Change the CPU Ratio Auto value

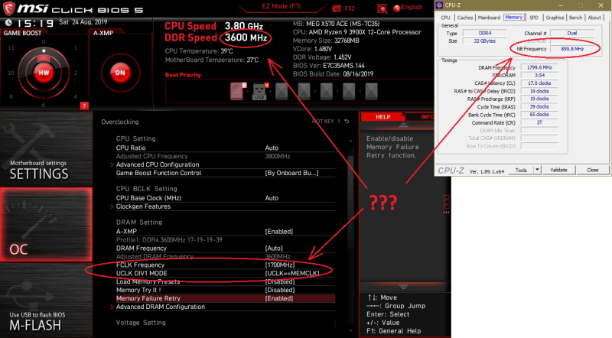point(272,148)
